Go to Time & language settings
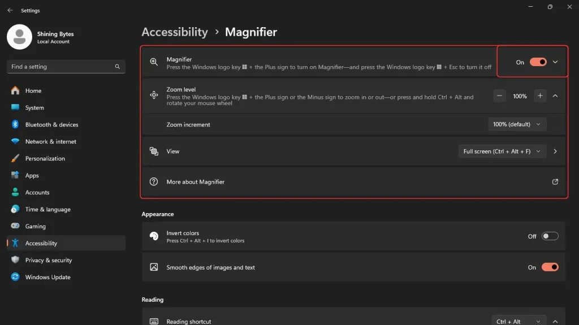 [47, 209]
